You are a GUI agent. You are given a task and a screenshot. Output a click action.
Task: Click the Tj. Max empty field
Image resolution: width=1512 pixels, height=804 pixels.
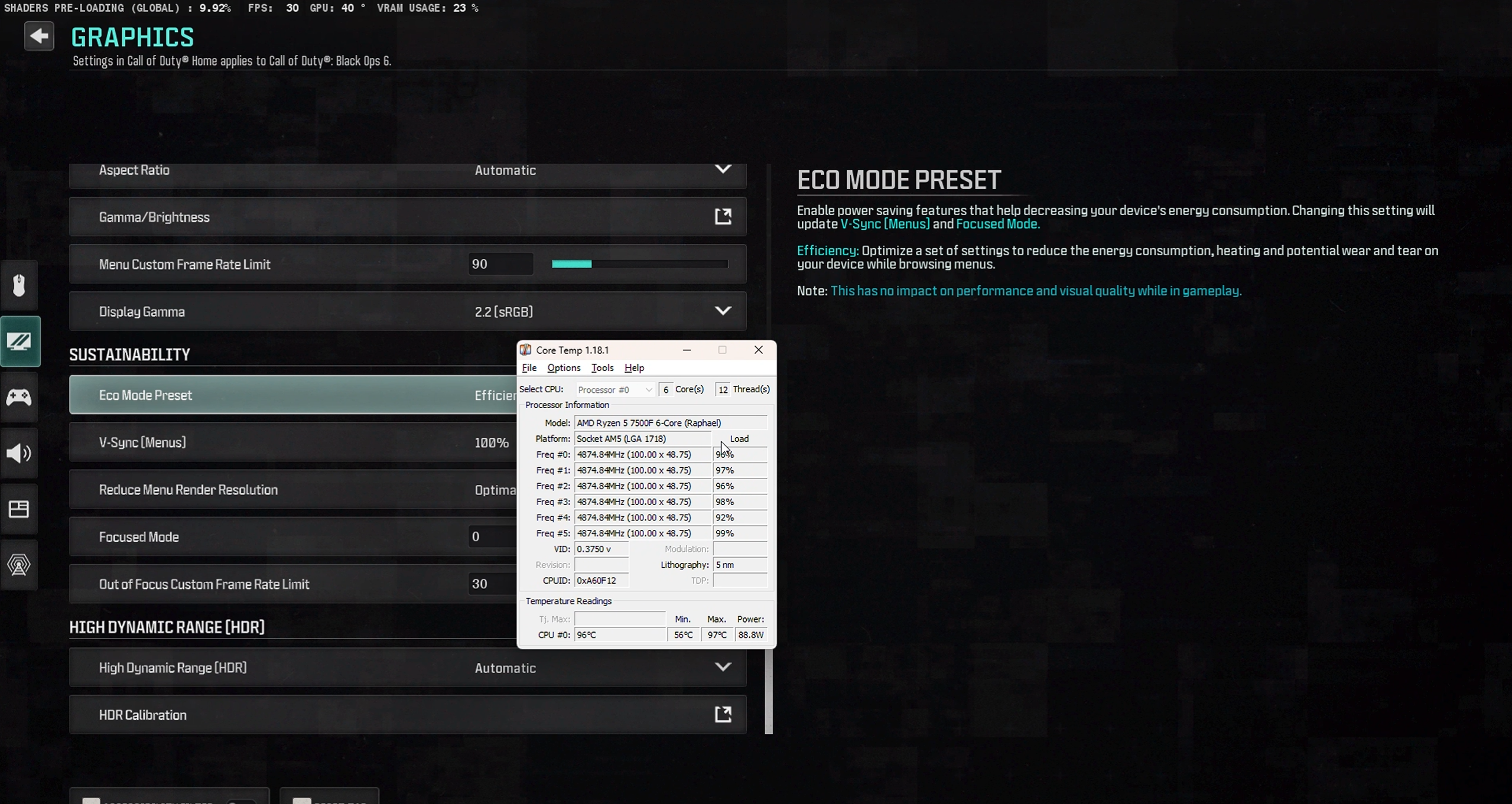coord(620,619)
